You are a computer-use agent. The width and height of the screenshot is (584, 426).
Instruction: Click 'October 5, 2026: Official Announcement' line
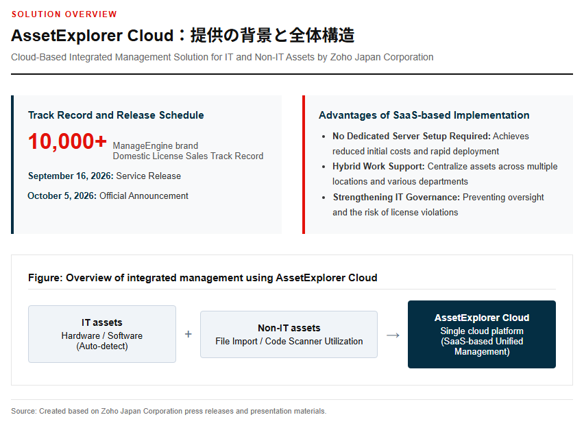108,196
